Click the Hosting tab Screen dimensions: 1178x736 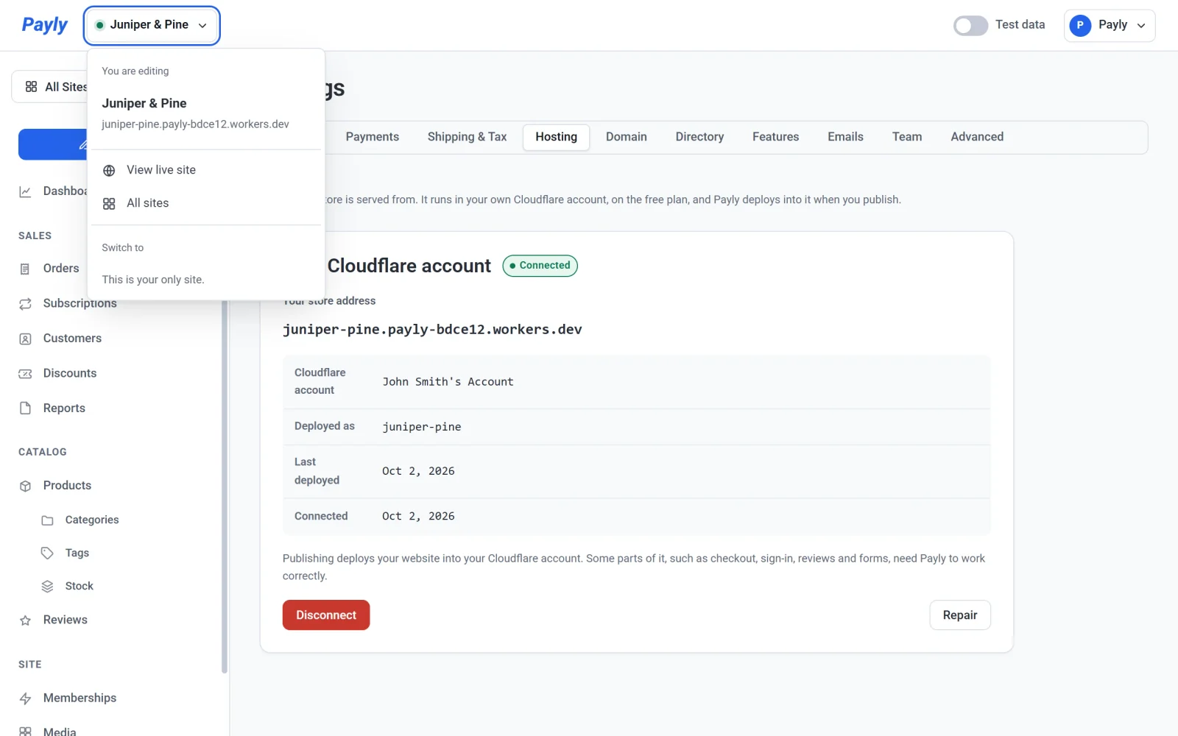pos(556,137)
